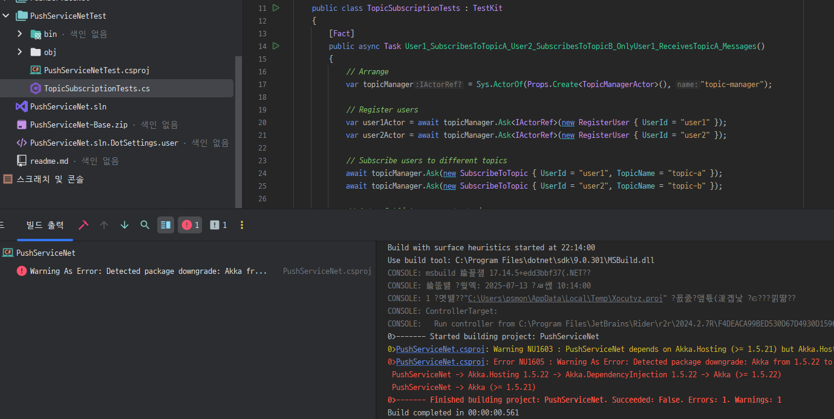Viewport: 834px width, 419px height.
Task: Expand the obj folder
Action: [20, 52]
